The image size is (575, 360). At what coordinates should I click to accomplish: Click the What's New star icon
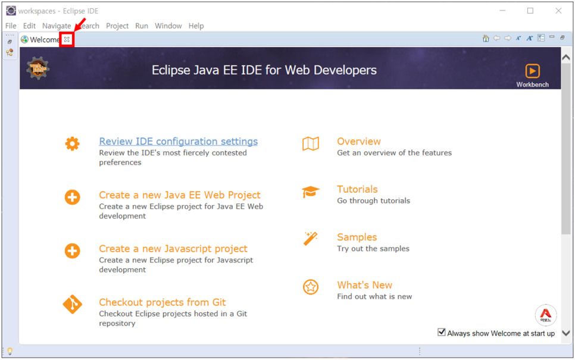tap(311, 287)
